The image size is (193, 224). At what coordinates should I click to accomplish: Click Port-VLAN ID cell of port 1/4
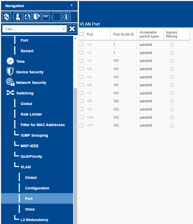click(x=124, y=69)
